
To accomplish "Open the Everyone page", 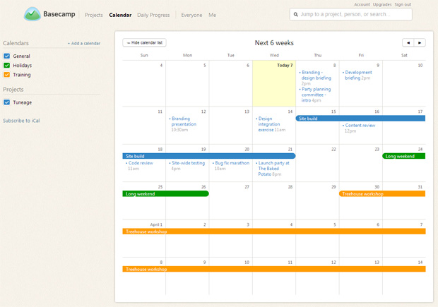I will pos(191,15).
